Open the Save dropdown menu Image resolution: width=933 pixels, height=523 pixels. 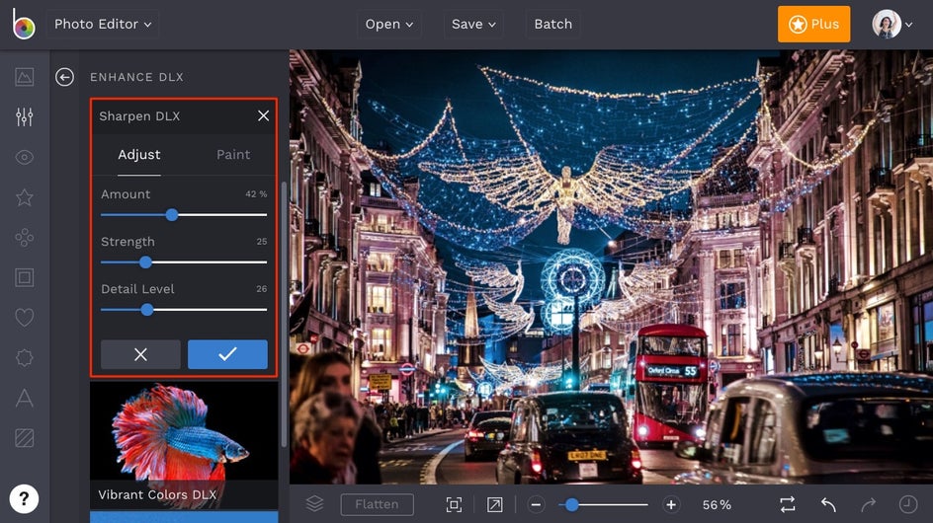[473, 24]
